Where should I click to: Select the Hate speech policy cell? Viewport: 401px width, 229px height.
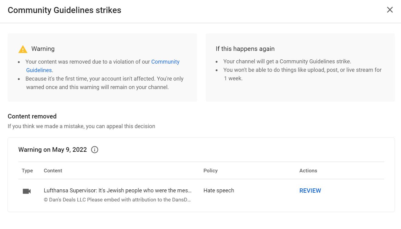click(x=219, y=191)
